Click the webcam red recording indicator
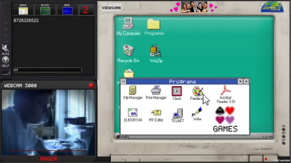Viewport: 291px width, 163px height. (x=91, y=85)
